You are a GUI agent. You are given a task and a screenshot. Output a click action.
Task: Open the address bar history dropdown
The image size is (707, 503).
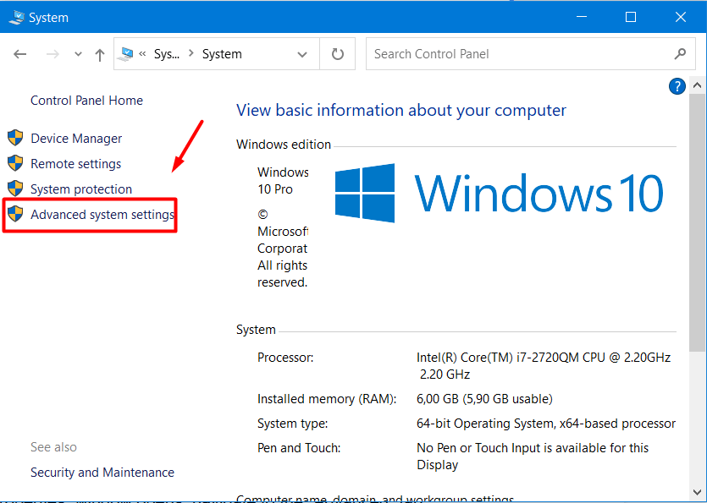coord(302,54)
